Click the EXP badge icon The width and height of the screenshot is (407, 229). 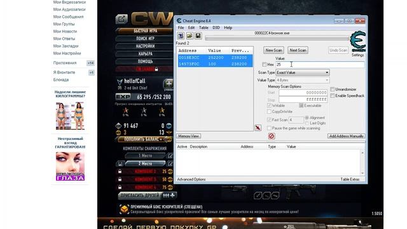[x=123, y=97]
